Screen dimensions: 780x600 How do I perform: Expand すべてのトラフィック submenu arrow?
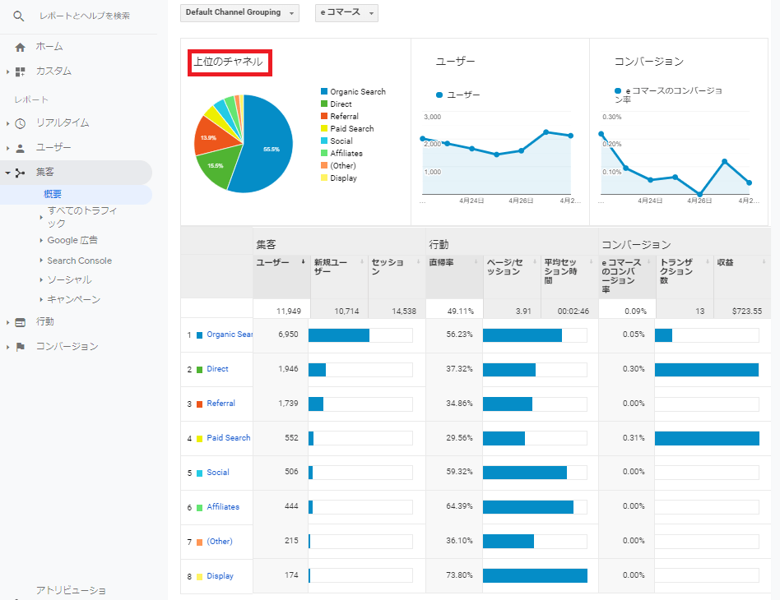coord(41,217)
